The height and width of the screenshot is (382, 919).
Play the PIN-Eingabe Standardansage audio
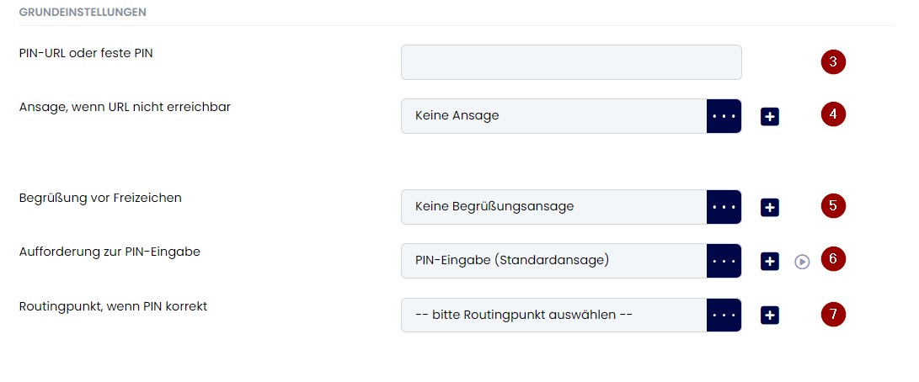(803, 262)
